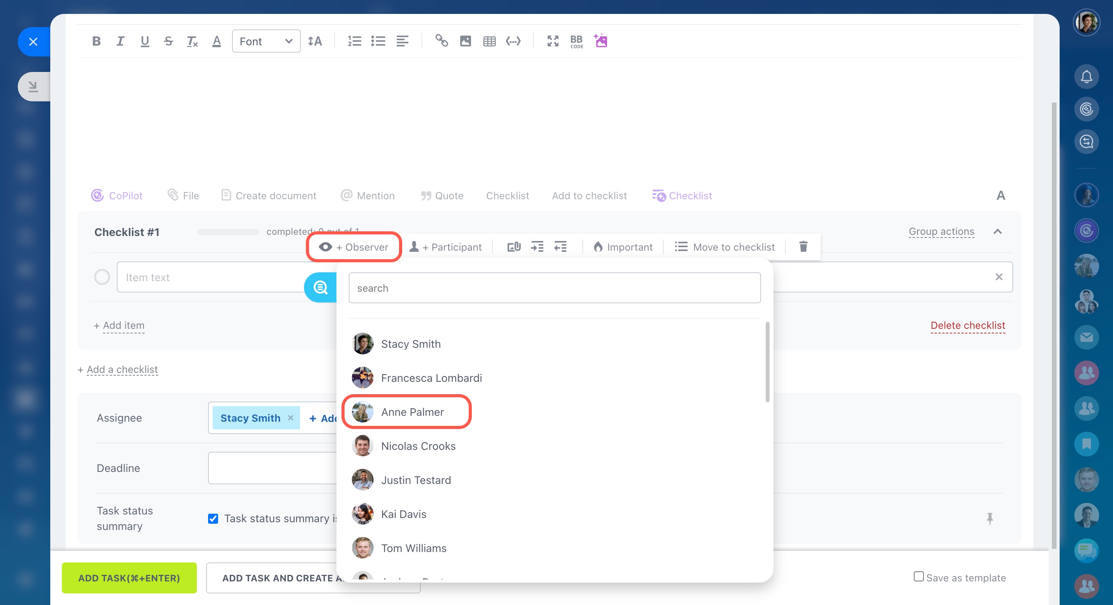The height and width of the screenshot is (605, 1113).
Task: Expand the editor to fullscreen
Action: (x=553, y=41)
